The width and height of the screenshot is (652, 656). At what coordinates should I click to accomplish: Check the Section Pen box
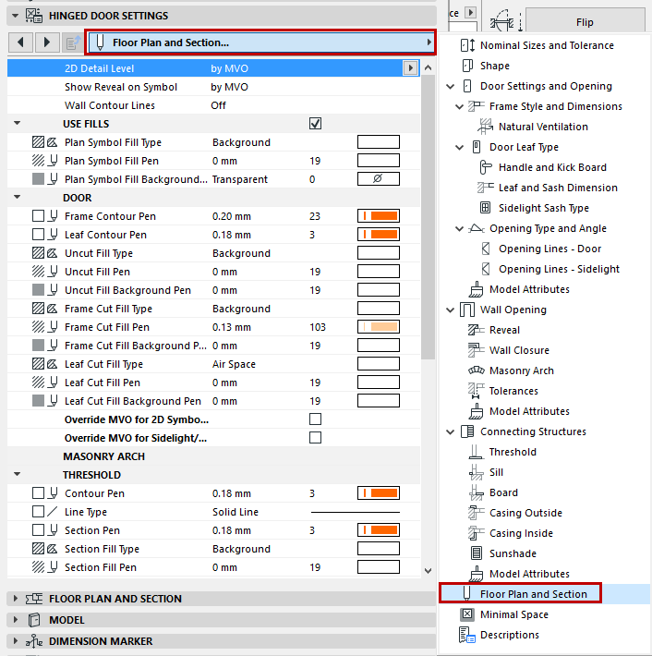38,530
